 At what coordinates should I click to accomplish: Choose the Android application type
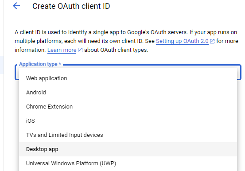pos(128,93)
